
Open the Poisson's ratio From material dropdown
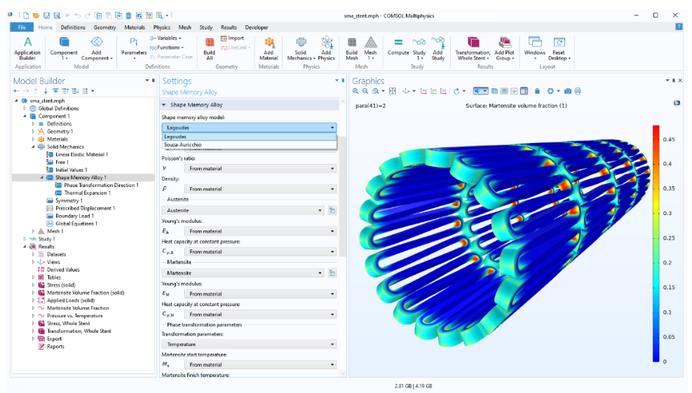tap(260, 169)
